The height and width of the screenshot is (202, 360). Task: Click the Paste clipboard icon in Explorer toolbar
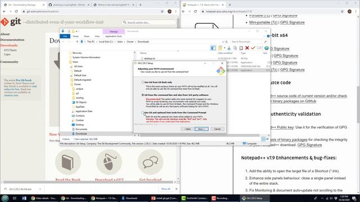coord(241,48)
